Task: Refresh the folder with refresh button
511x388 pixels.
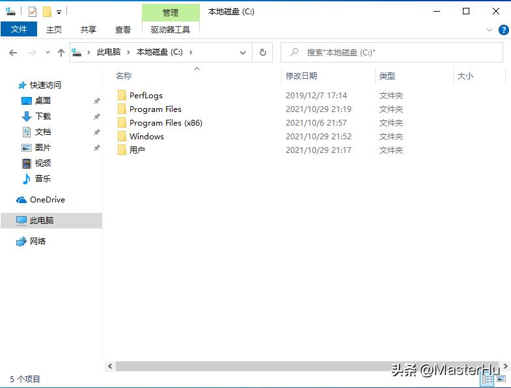Action: click(263, 53)
